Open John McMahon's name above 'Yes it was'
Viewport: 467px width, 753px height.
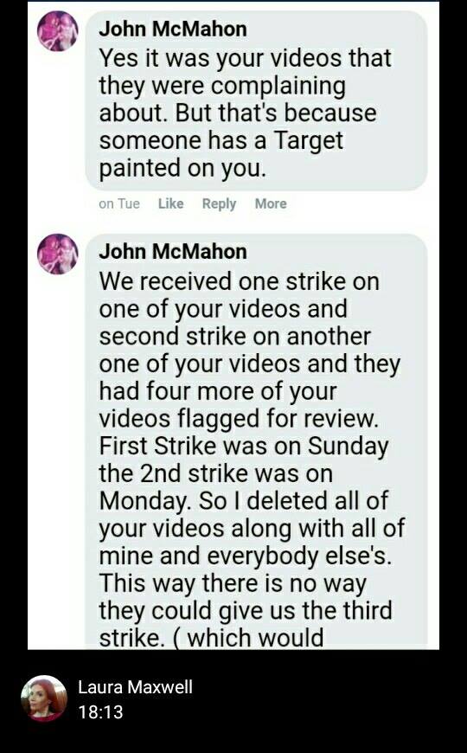[x=173, y=29]
